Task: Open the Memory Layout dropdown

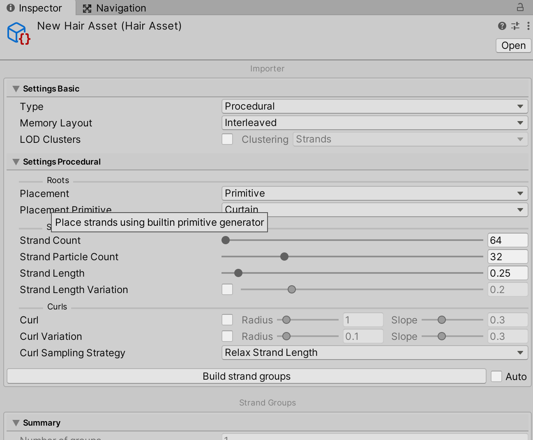Action: 374,123
